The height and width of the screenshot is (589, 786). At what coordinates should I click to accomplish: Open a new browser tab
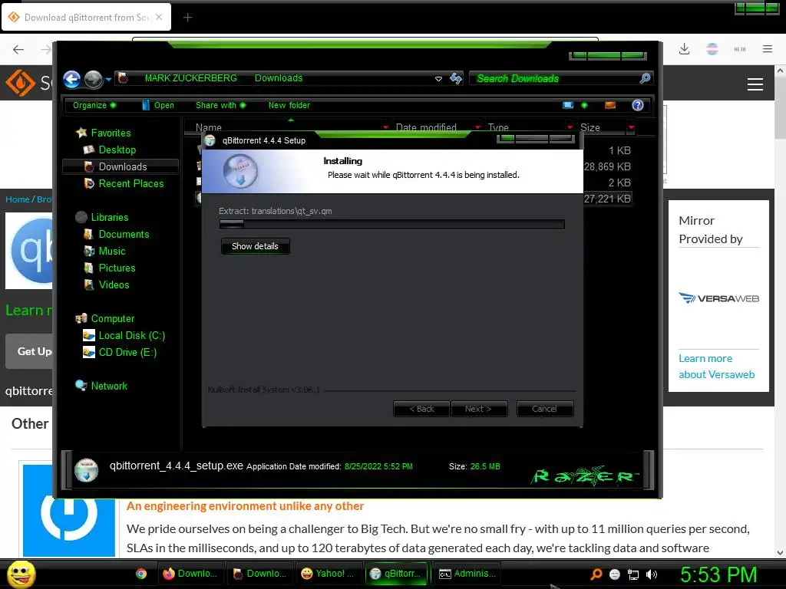pyautogui.click(x=187, y=18)
